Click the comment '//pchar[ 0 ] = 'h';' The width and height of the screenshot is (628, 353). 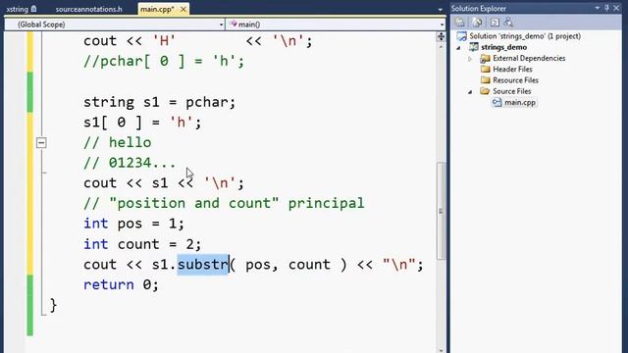pyautogui.click(x=164, y=61)
